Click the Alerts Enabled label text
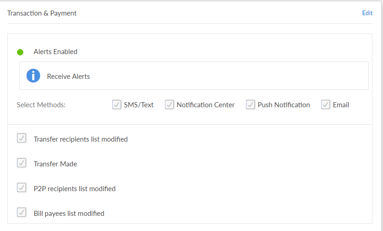Screen dimensions: 383x231 (x=55, y=52)
